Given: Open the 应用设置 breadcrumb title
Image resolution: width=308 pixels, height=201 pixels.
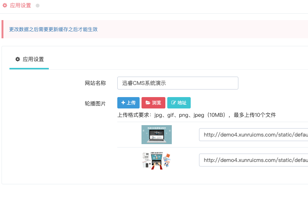Looking at the screenshot, I should tap(20, 6).
